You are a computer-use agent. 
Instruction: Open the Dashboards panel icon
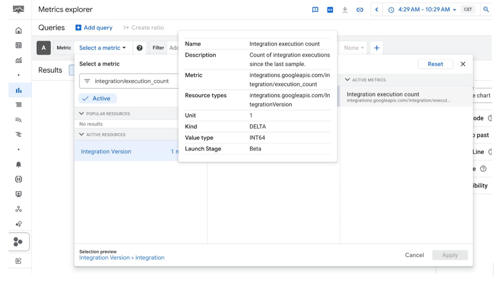(x=19, y=45)
